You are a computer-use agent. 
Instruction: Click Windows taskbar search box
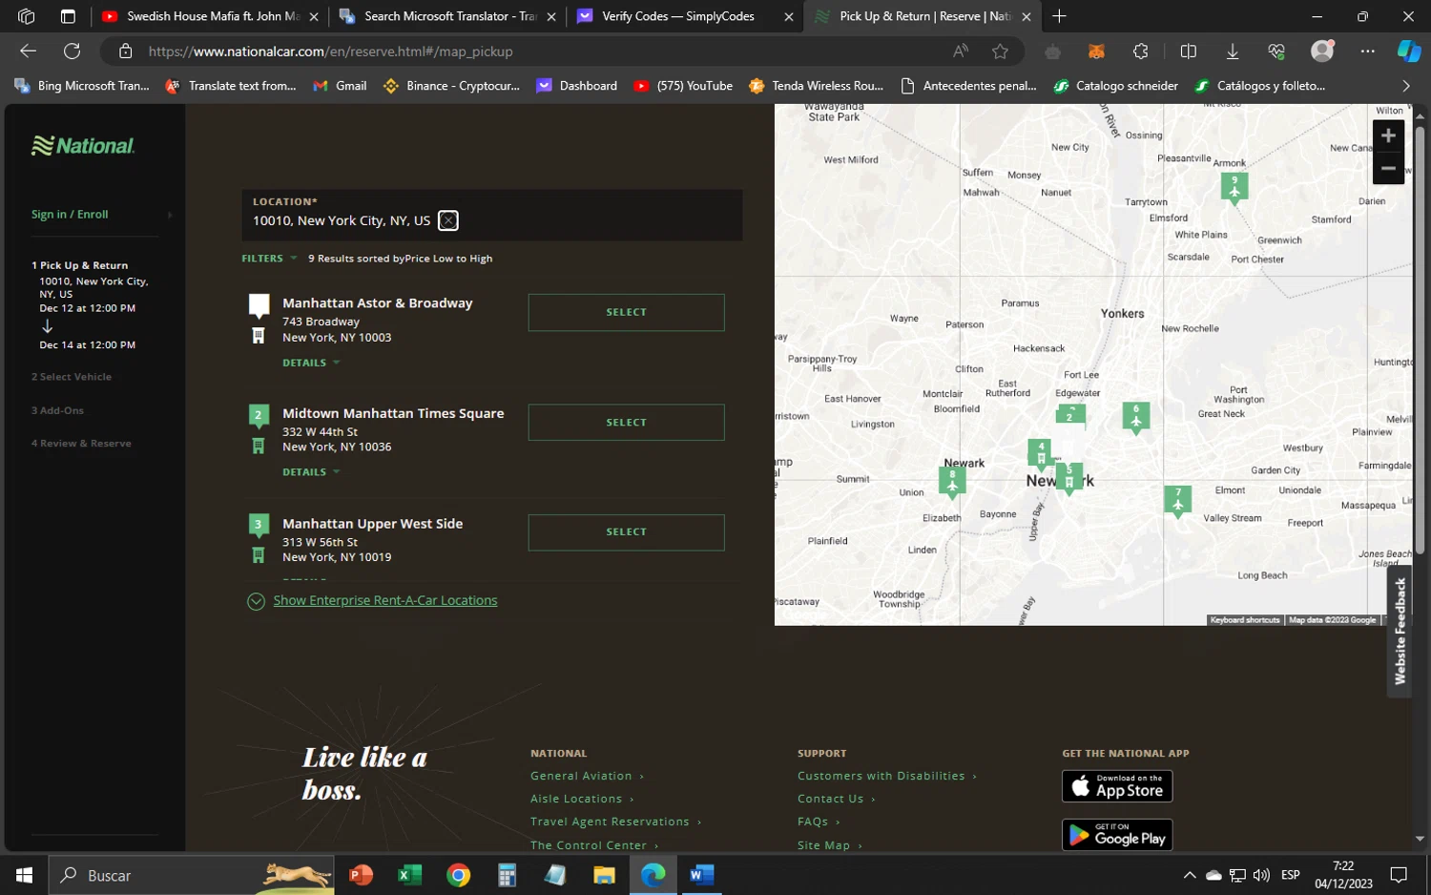coord(191,875)
